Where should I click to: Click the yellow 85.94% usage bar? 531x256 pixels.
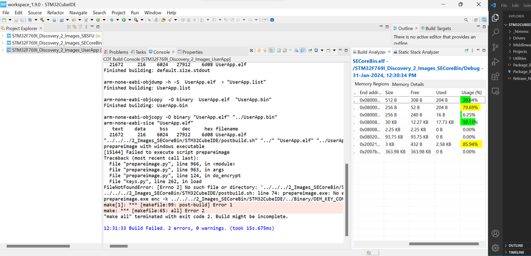[x=471, y=144]
